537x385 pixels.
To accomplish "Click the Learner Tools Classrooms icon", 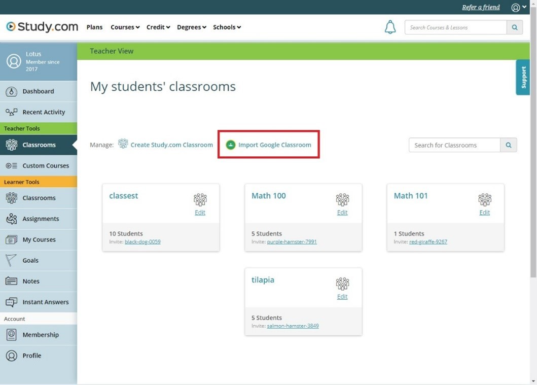I will [11, 198].
